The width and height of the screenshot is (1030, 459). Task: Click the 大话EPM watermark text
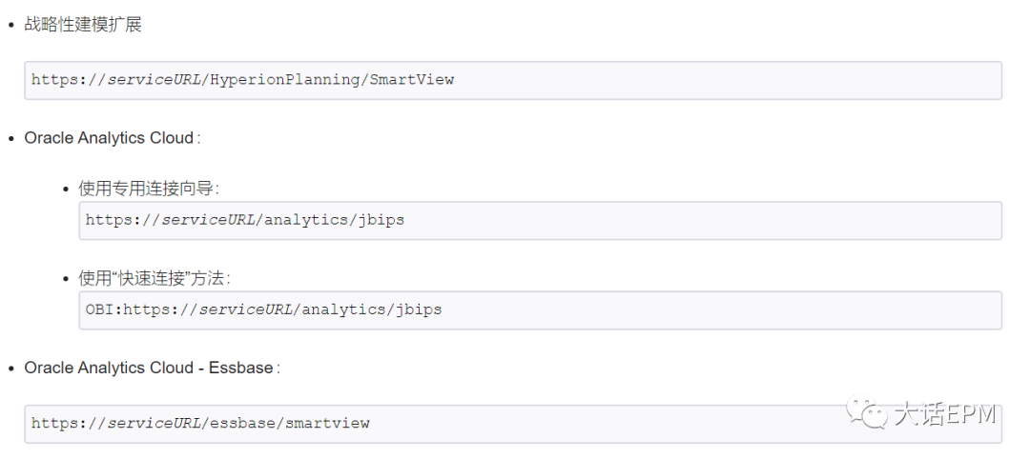pos(945,414)
